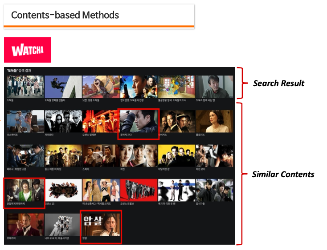Click the "넛잡: 땅콩 도둑들" title text
The height and width of the screenshot is (250, 327).
(91, 100)
